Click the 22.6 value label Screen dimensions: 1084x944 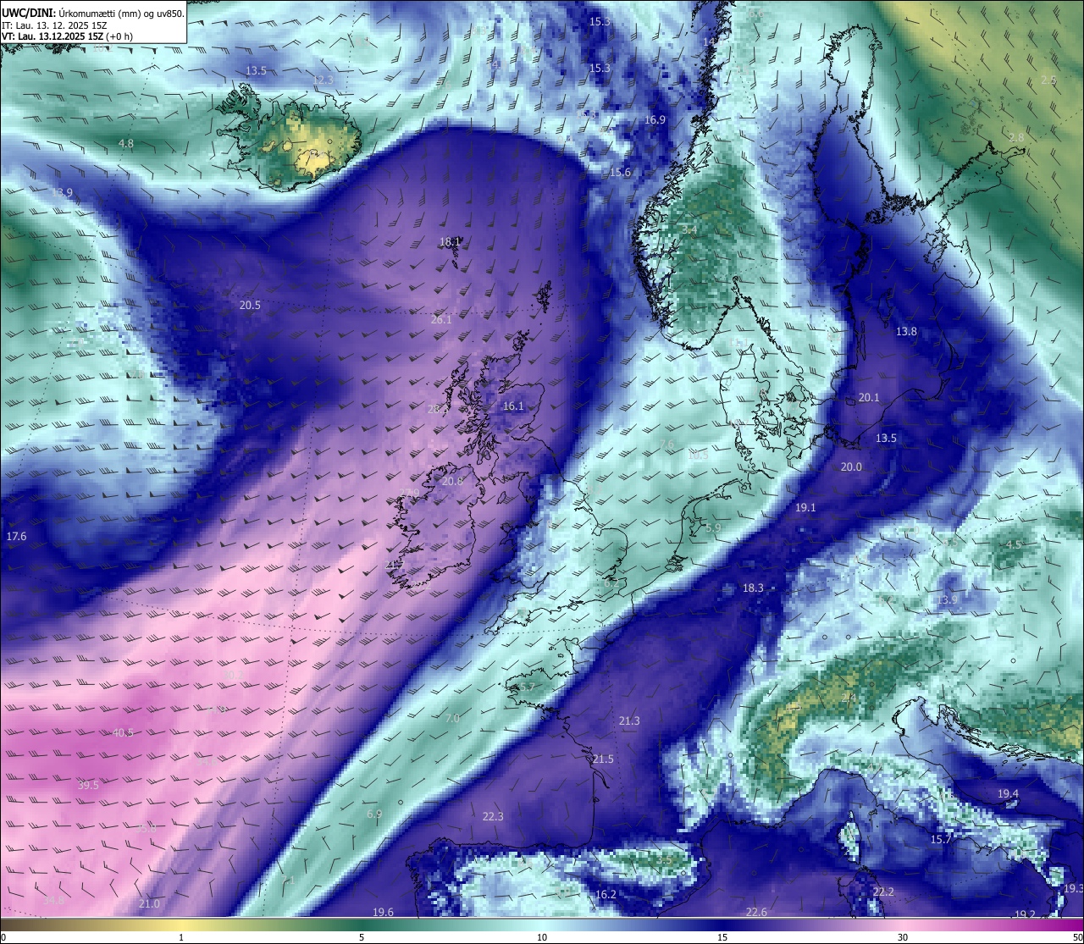pos(756,912)
